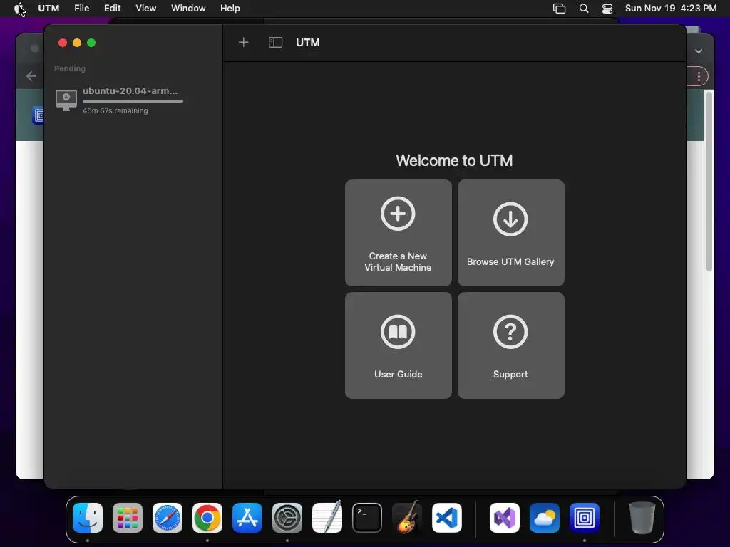Open Finder from the Dock
The image size is (730, 547).
click(x=88, y=518)
